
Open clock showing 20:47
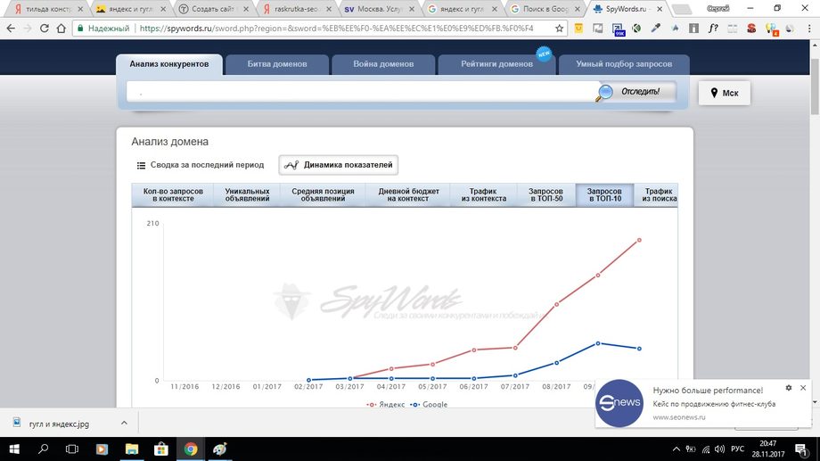tap(768, 449)
